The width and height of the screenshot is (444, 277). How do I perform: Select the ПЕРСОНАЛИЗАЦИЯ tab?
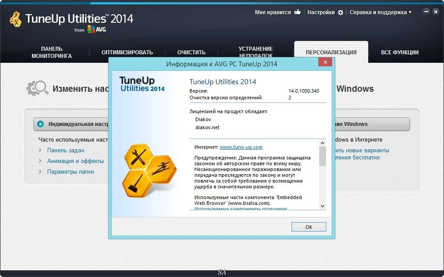pyautogui.click(x=331, y=53)
